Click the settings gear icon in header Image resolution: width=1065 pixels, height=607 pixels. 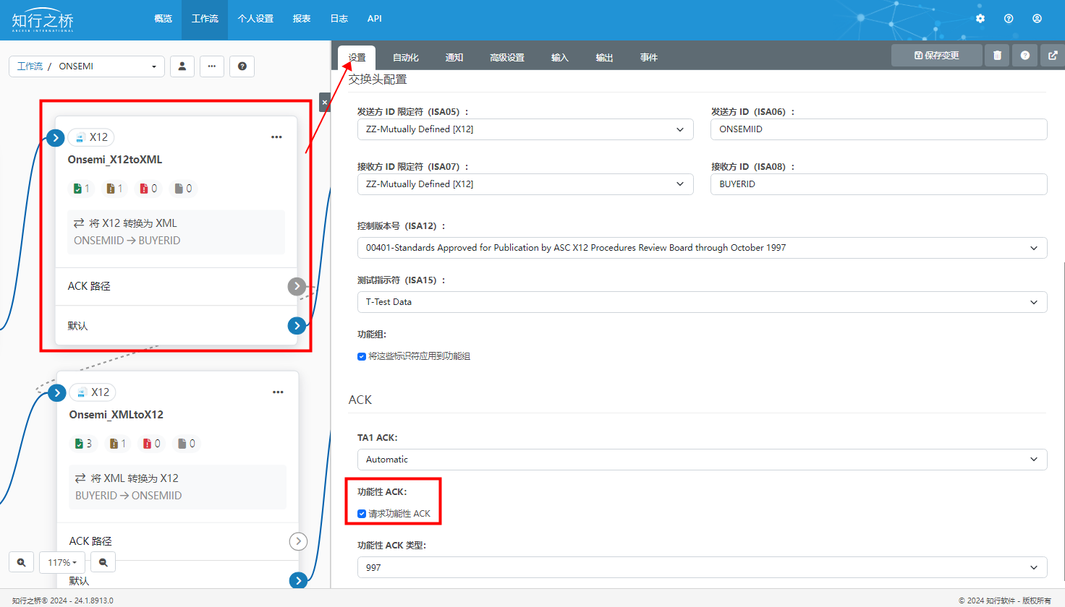tap(980, 19)
